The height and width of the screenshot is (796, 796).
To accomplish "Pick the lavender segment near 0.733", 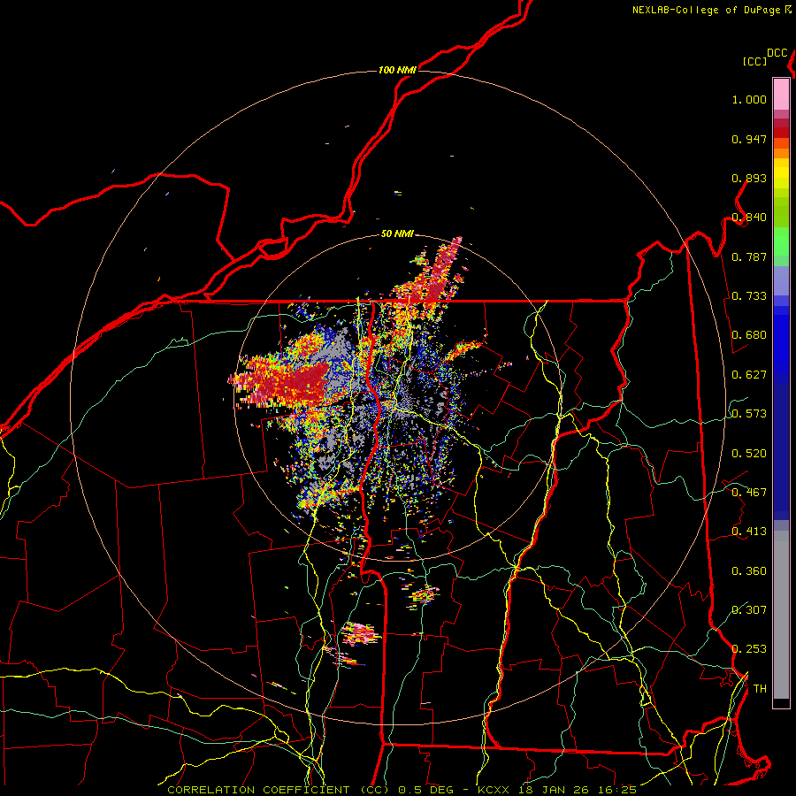I will click(x=781, y=280).
